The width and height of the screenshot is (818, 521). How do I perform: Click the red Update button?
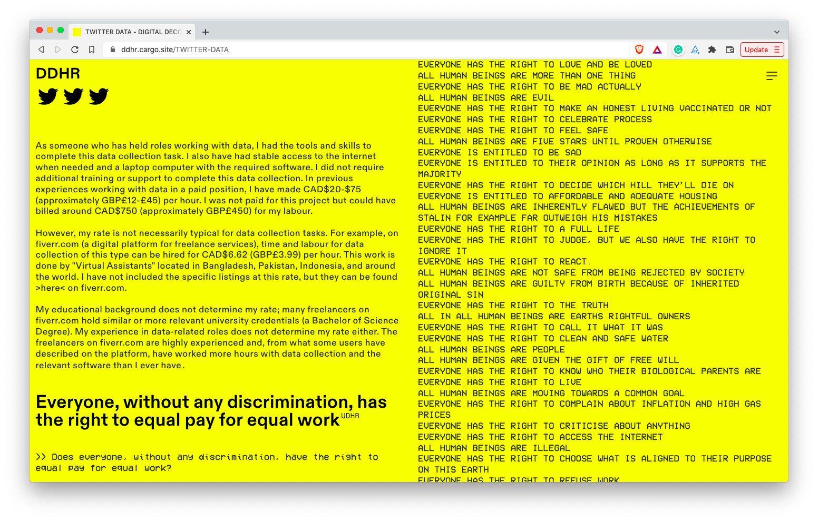coord(762,50)
